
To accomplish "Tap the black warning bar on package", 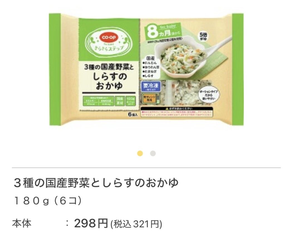I will pos(177,109).
